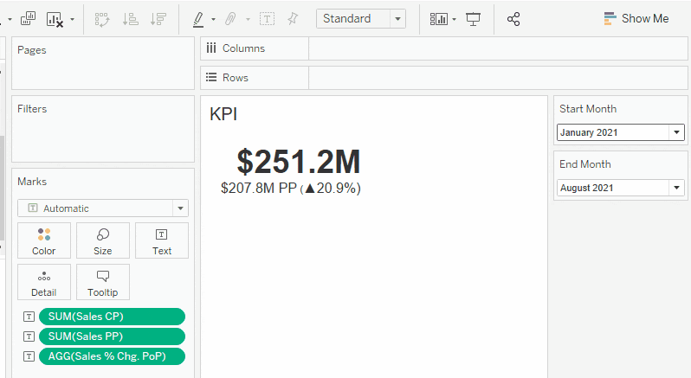This screenshot has width=691, height=378.
Task: Toggle mark labels toolbar icon
Action: 267,19
